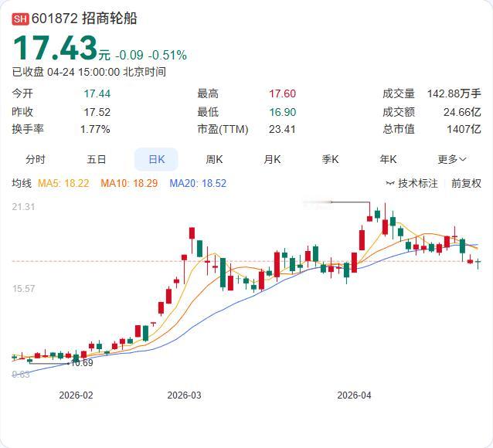Click the 2026-02 date axis label
Screen dimensions: 493x448
coord(76,395)
